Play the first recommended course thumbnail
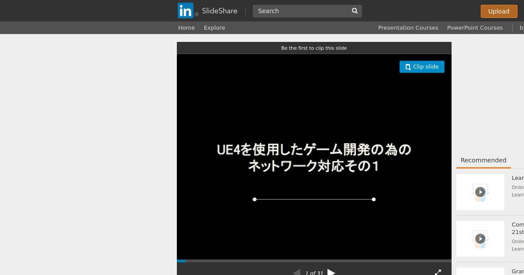Screen dimensions: 524x275 click(x=480, y=192)
